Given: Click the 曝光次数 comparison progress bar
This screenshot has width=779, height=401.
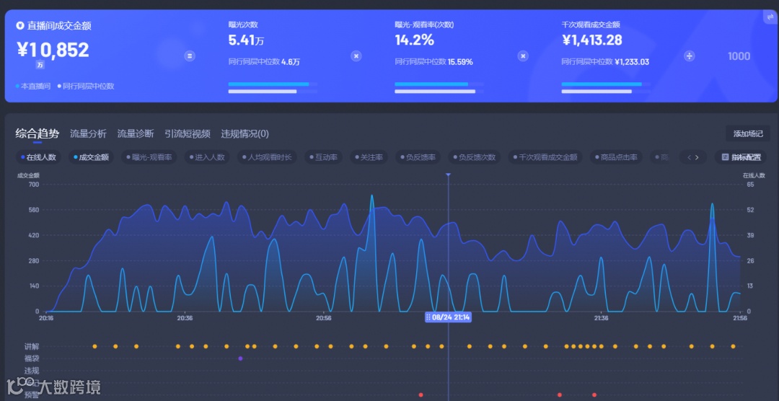Looking at the screenshot, I should click(x=273, y=88).
